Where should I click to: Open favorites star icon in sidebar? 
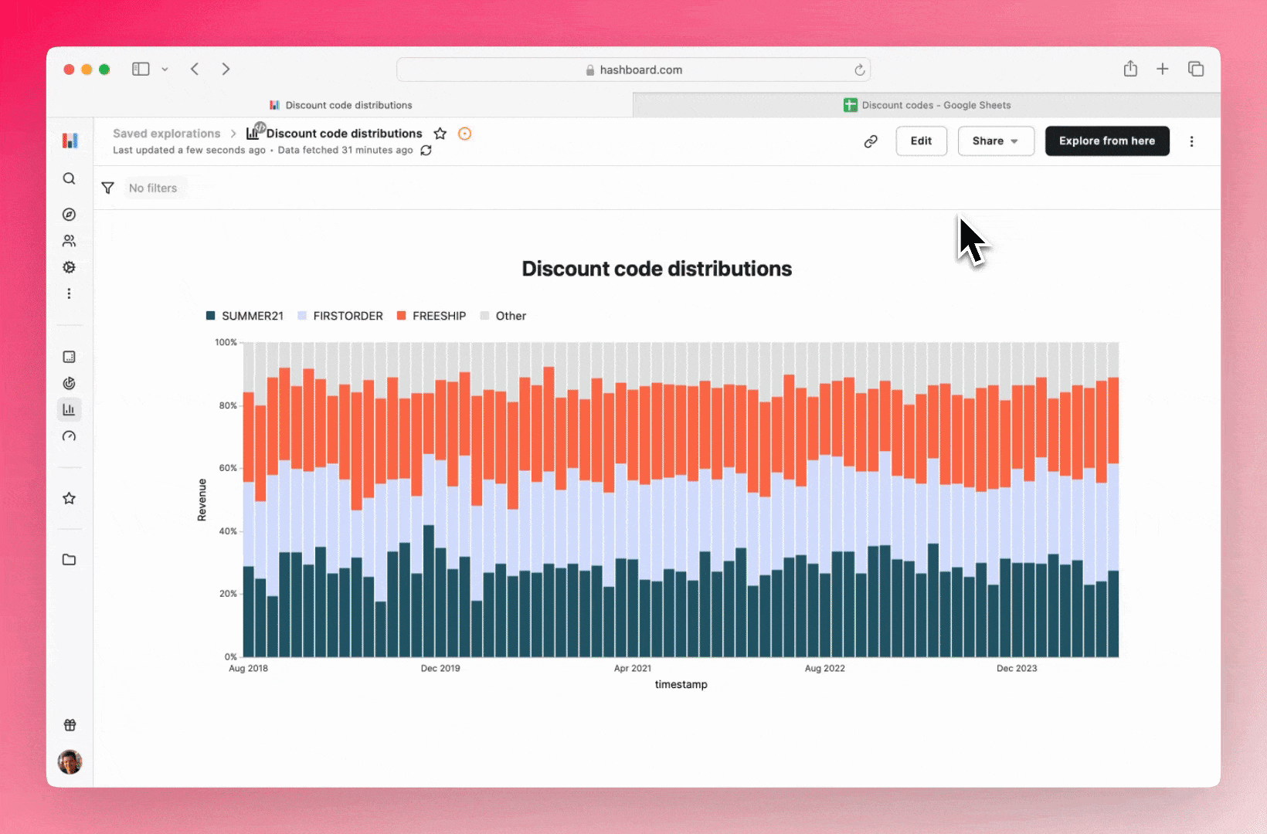[69, 498]
